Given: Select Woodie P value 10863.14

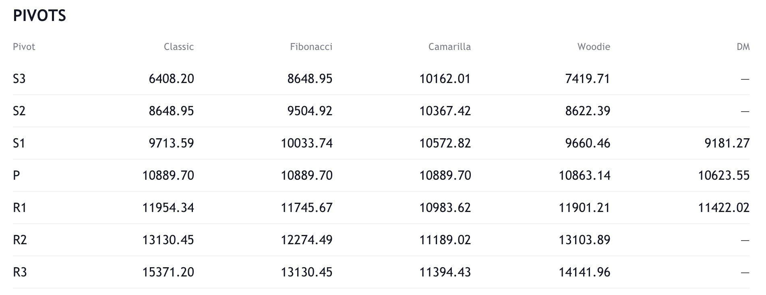Looking at the screenshot, I should (584, 175).
